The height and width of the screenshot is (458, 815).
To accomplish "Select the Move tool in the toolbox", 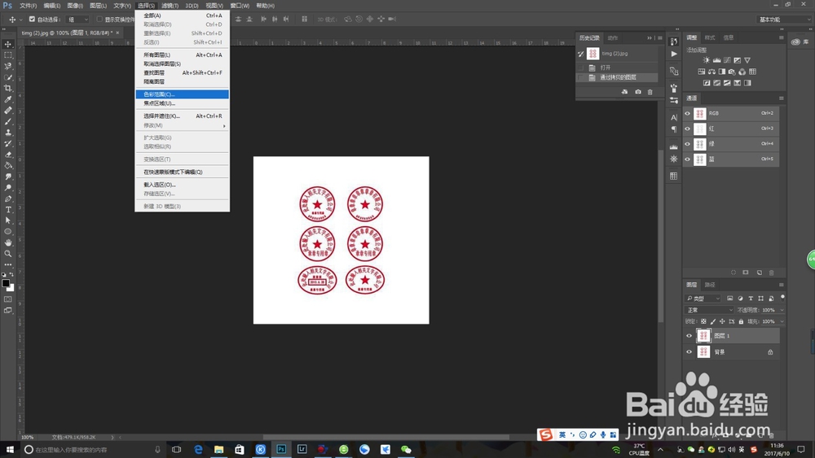I will click(8, 44).
